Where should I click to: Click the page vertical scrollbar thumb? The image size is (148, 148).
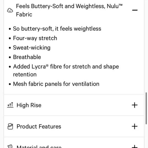click(146, 108)
